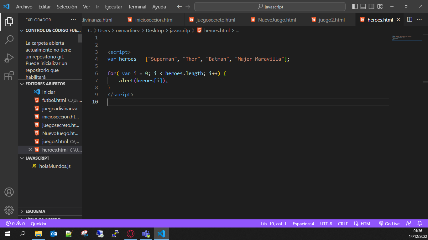Viewport: 428px width, 240px height.
Task: Switch to juegosecreto.html tab
Action: point(215,20)
